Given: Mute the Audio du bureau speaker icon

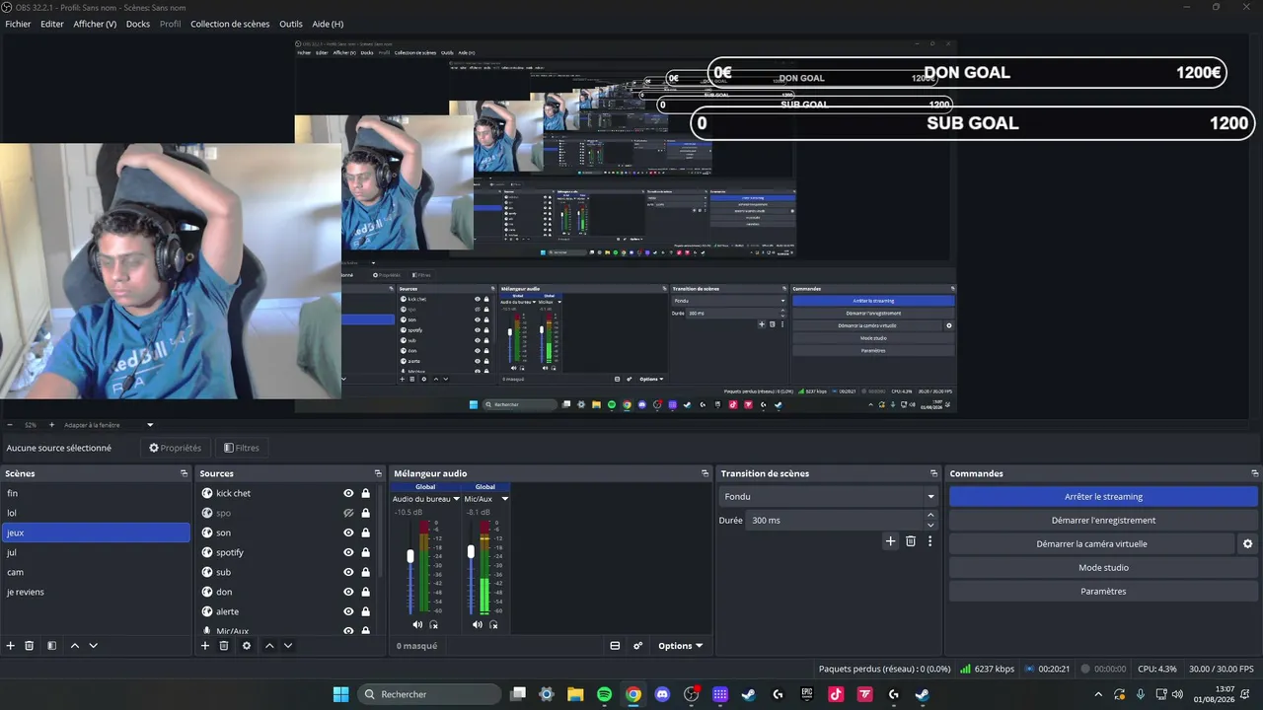Looking at the screenshot, I should pos(417,624).
